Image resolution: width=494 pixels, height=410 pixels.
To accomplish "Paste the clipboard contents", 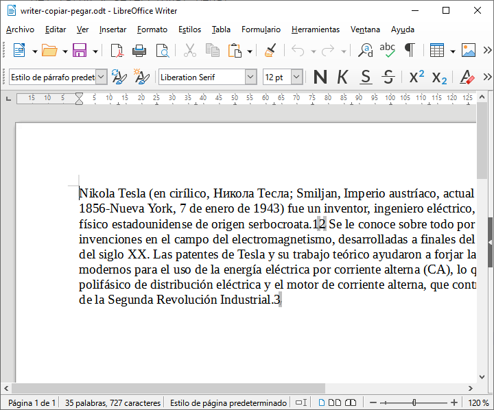I will coord(235,50).
